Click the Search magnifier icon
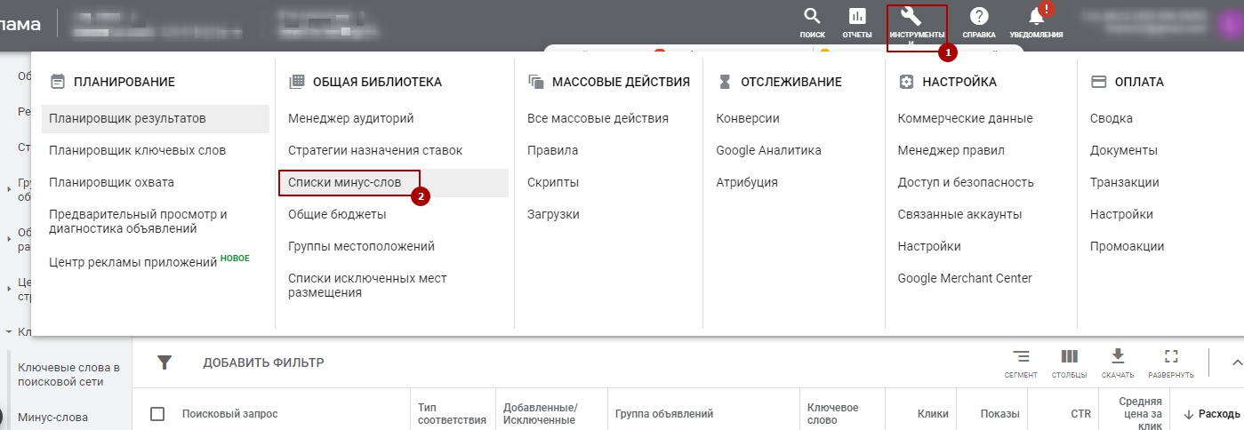The width and height of the screenshot is (1244, 430). tap(811, 17)
